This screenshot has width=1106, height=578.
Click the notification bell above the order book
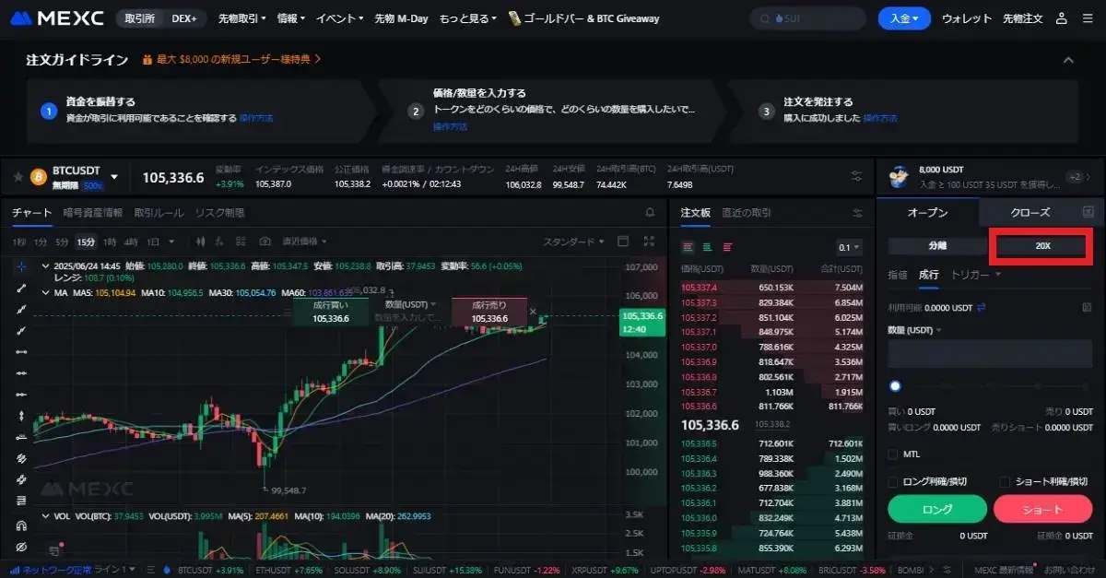[650, 212]
